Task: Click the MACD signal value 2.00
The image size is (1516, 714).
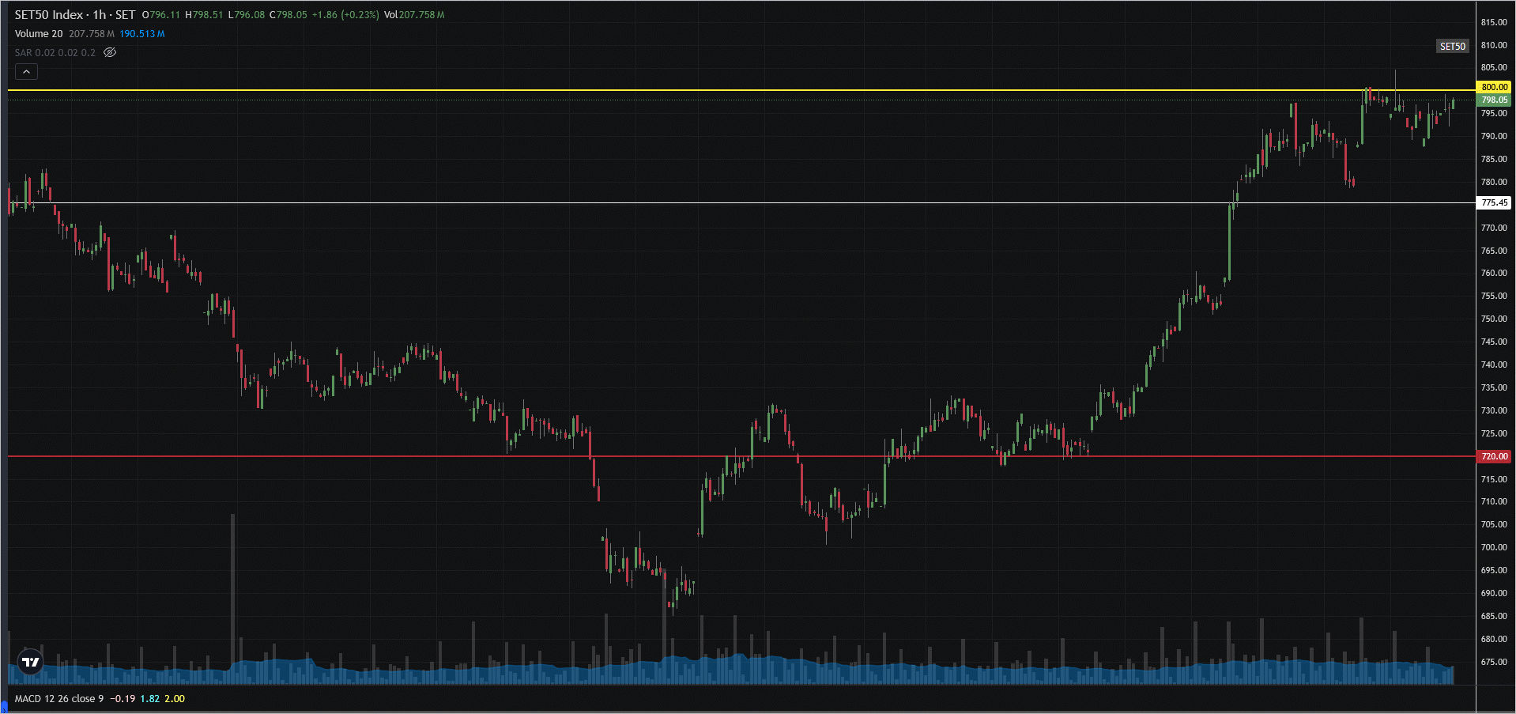Action: [175, 699]
